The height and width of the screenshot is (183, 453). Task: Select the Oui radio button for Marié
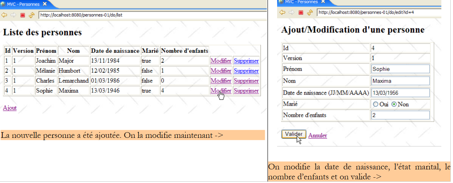pyautogui.click(x=376, y=104)
